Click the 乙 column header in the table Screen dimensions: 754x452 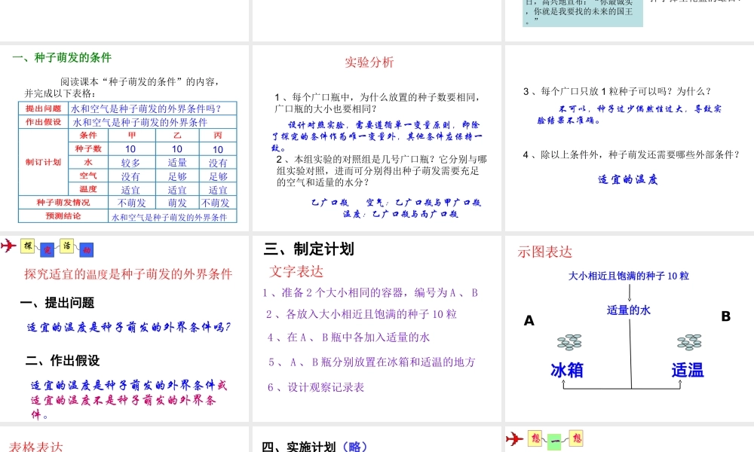tap(177, 136)
